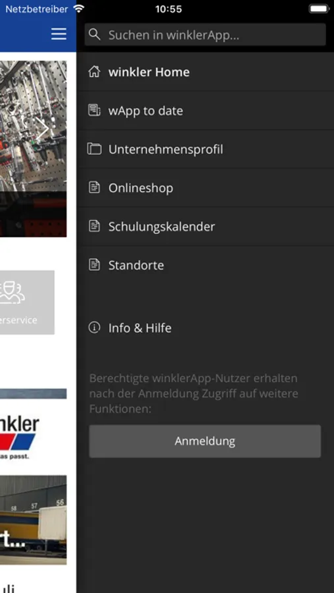Click the house icon beside winkler Home
Viewport: 334px width, 593px height.
[94, 71]
